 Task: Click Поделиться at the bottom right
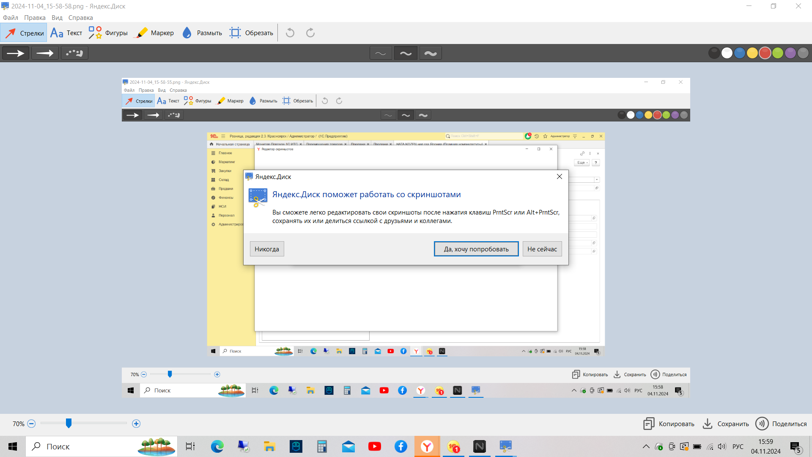(781, 424)
